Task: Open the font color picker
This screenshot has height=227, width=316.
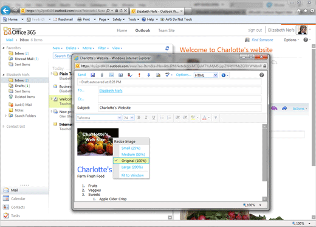Action: 206,117
